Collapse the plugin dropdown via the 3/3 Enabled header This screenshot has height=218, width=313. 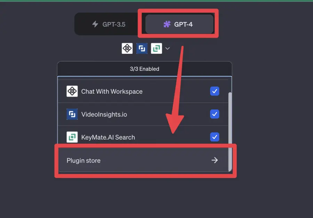pyautogui.click(x=144, y=69)
